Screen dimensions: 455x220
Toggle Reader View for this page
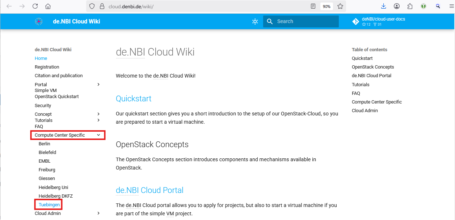(x=313, y=6)
